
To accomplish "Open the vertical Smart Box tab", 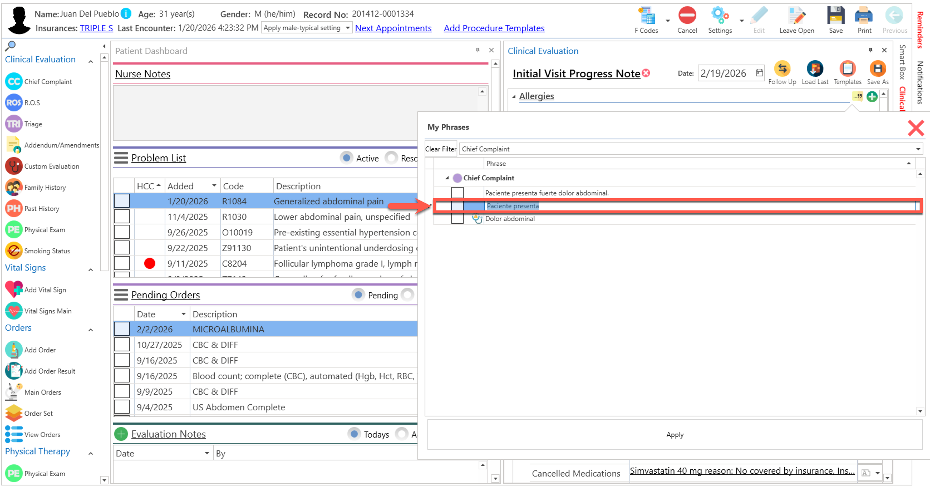I will tap(902, 62).
